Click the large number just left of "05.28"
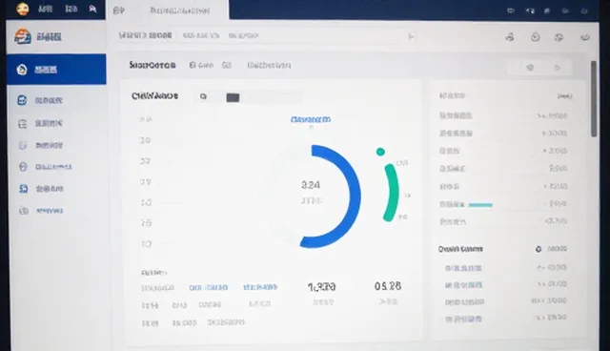Viewport: 610px width, 351px height. 322,287
